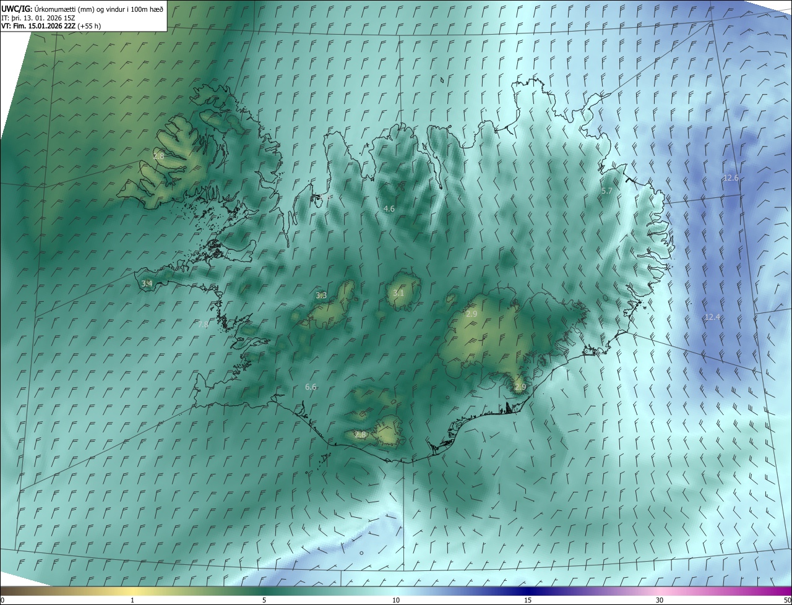
Task: Click the 4.6 value label in north Iceland
Action: [389, 209]
